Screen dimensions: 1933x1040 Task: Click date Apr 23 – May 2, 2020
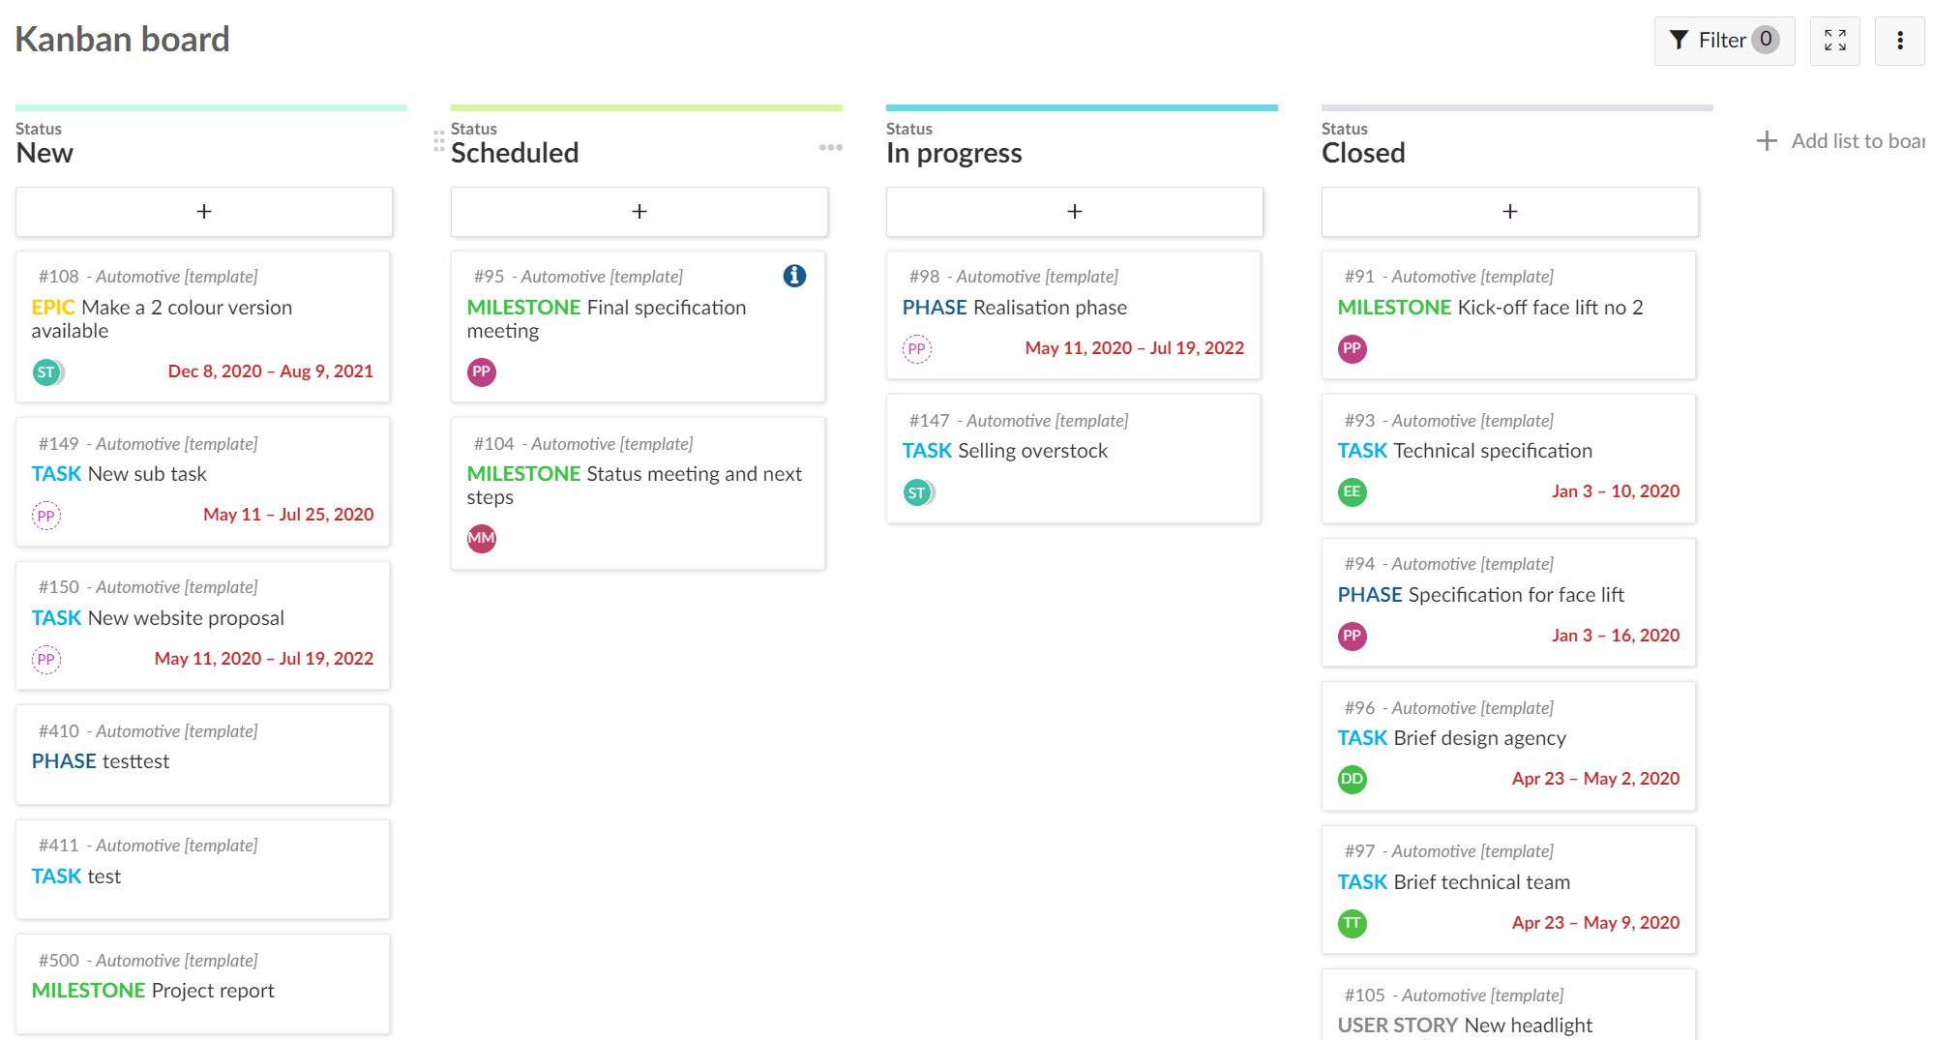tap(1595, 779)
